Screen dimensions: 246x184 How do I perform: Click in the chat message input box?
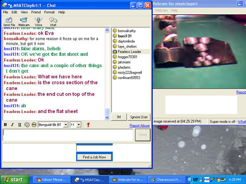[x=68, y=135]
